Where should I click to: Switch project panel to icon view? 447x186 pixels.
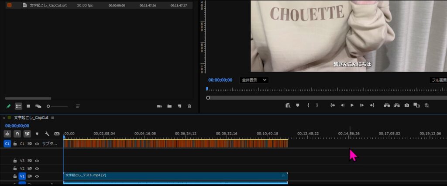pyautogui.click(x=28, y=106)
